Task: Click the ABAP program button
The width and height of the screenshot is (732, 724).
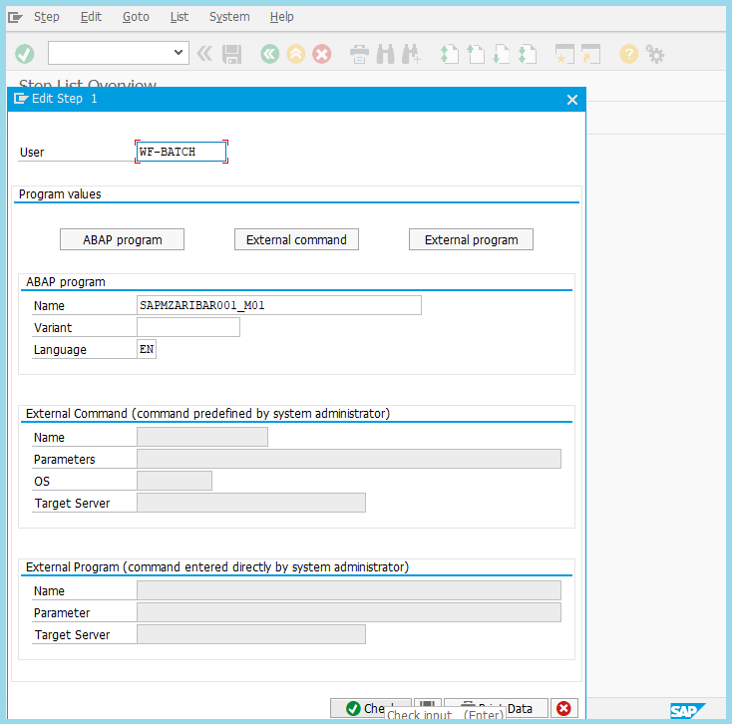Action: (123, 239)
